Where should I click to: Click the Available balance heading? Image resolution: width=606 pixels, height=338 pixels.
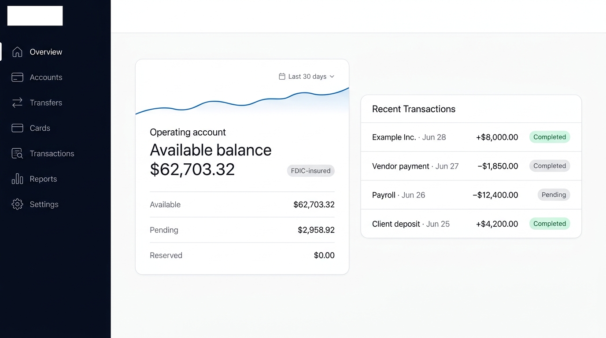coord(211,150)
